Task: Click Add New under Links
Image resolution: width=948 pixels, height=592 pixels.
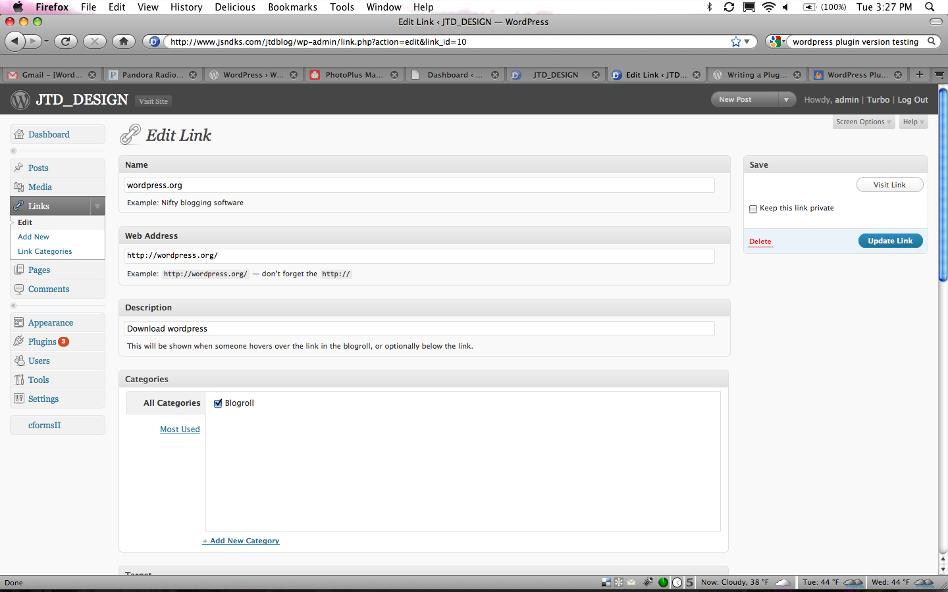Action: (x=34, y=237)
